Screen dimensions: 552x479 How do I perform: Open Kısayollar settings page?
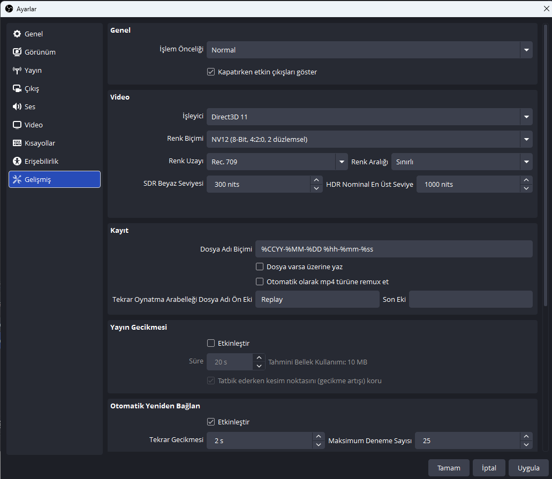coord(55,143)
